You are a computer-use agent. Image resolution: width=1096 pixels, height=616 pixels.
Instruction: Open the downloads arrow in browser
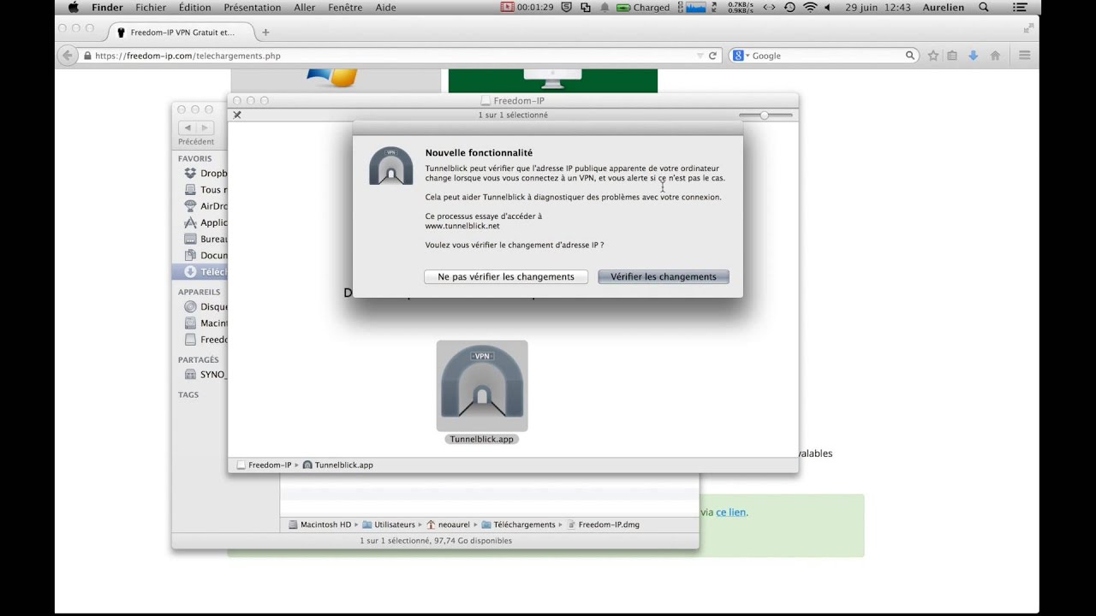click(973, 56)
